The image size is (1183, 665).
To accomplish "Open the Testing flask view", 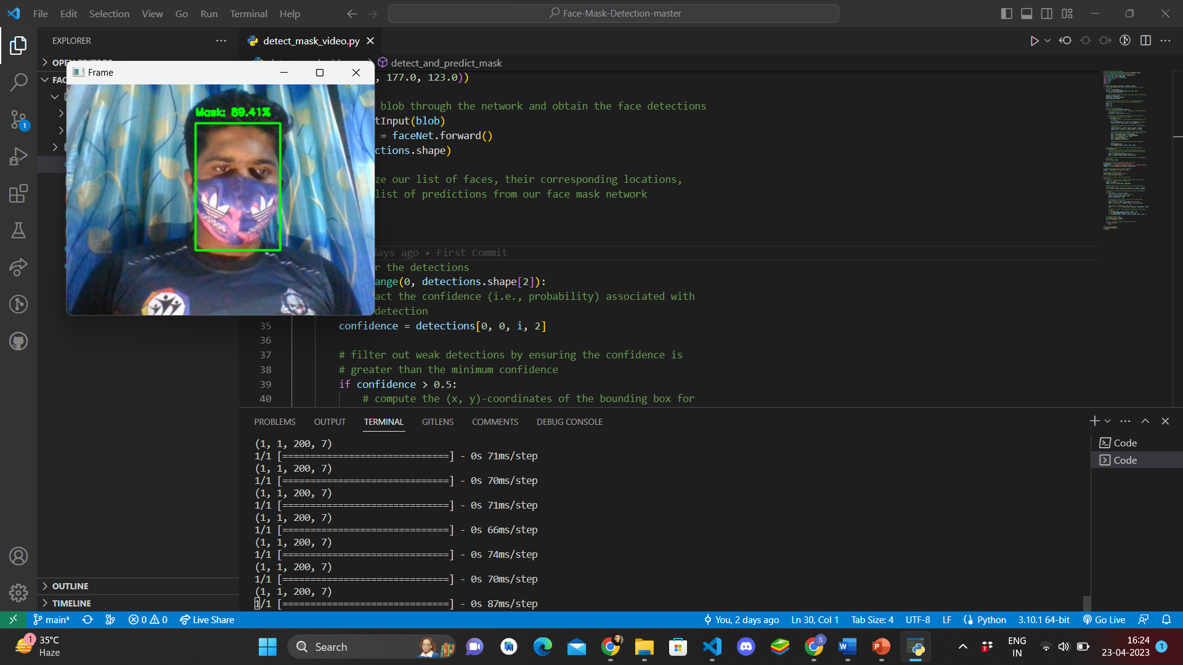I will [x=18, y=230].
